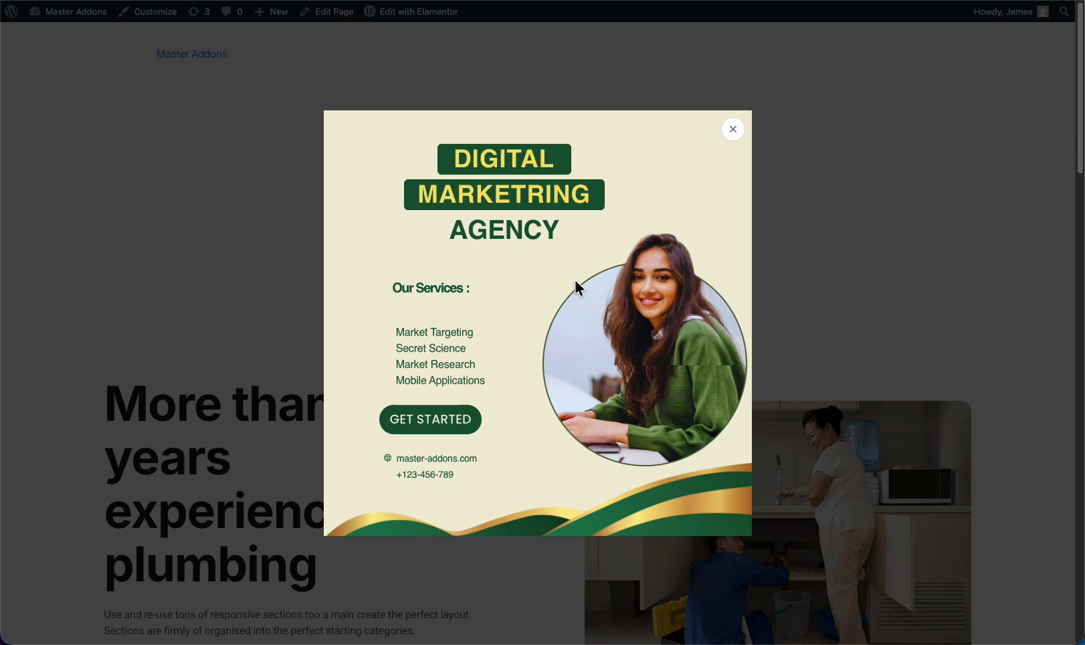1085x645 pixels.
Task: Follow the master-addons.com link in popup
Action: 437,458
